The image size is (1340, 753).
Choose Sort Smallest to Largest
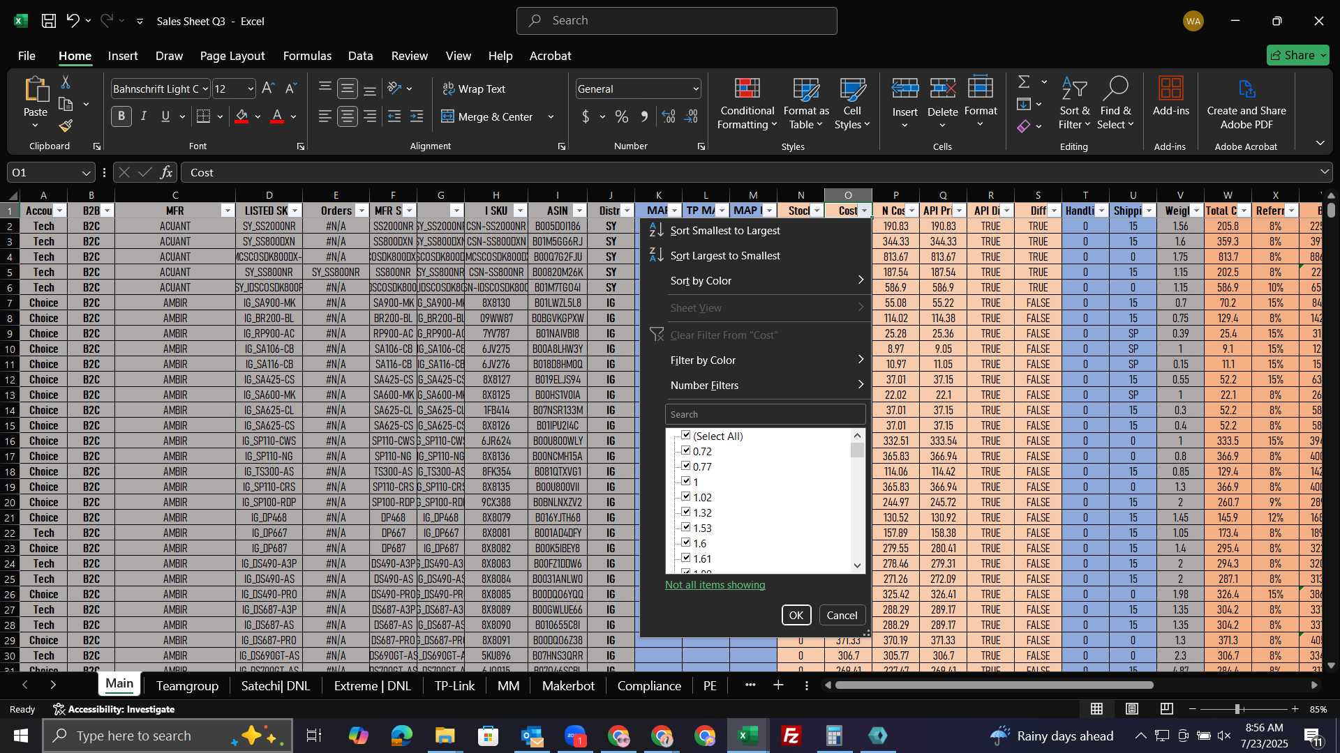click(x=757, y=230)
